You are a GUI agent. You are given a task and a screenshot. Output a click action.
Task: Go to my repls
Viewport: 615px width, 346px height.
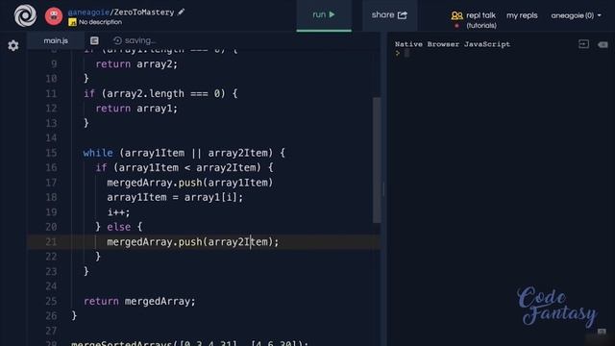click(522, 15)
